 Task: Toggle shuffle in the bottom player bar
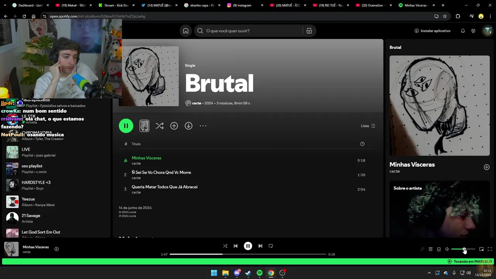[225, 246]
